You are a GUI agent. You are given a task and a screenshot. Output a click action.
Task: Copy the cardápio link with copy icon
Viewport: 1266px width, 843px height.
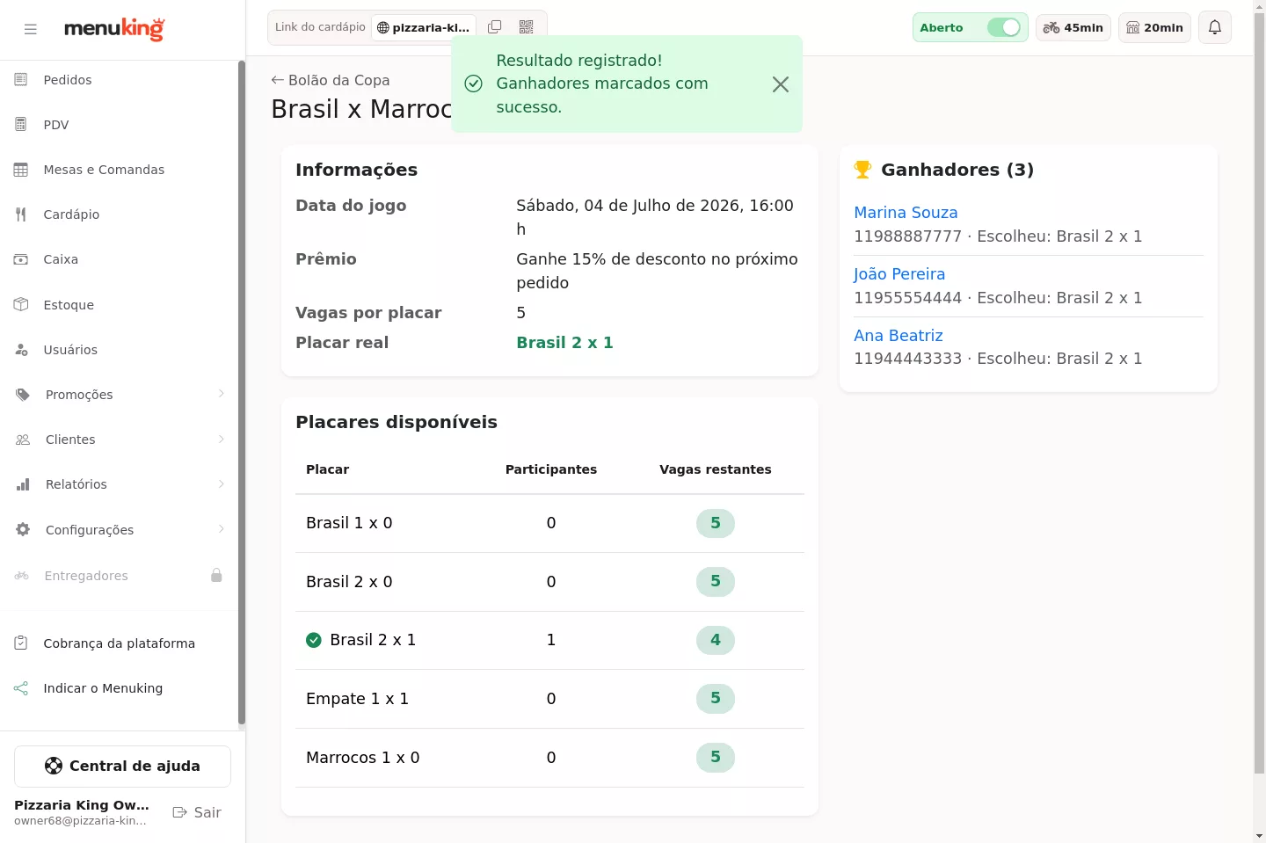click(x=495, y=27)
